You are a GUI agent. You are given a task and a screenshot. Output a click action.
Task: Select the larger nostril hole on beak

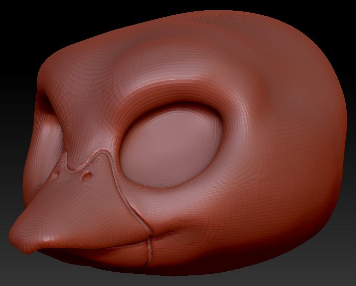click(x=87, y=176)
